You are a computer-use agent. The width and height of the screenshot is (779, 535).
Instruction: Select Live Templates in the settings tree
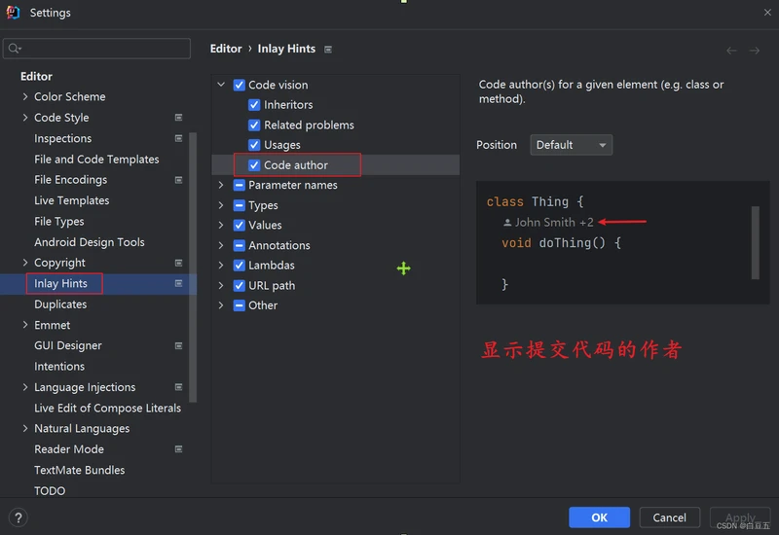(x=71, y=200)
